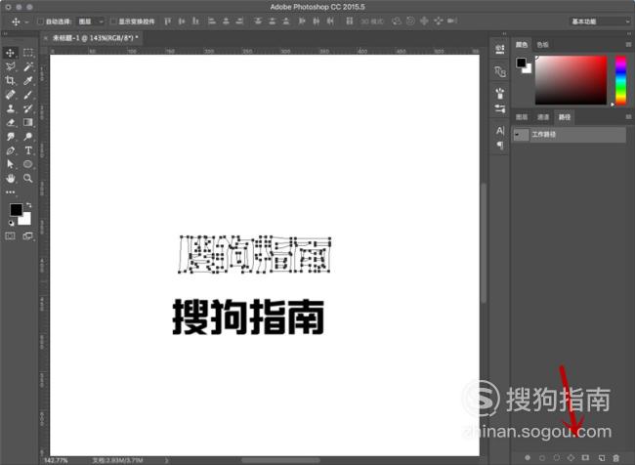Click the 工作路径 path thumbnail

click(x=522, y=135)
